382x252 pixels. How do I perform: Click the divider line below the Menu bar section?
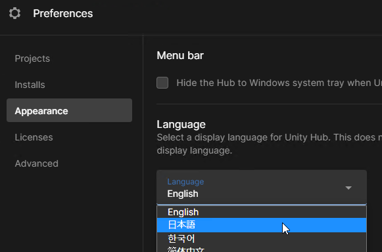point(269,104)
